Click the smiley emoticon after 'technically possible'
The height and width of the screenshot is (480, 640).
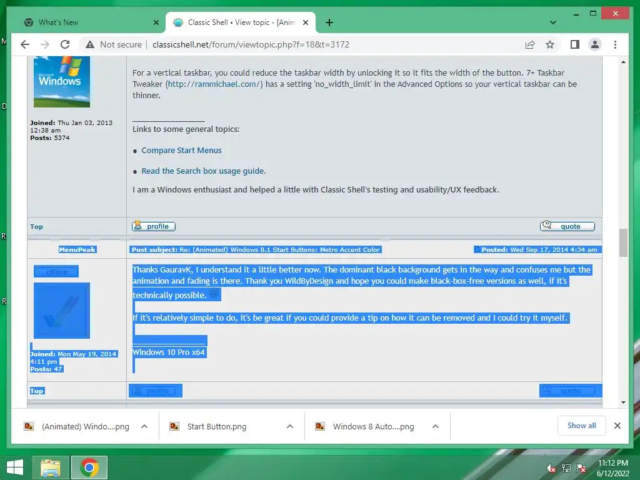tap(214, 292)
